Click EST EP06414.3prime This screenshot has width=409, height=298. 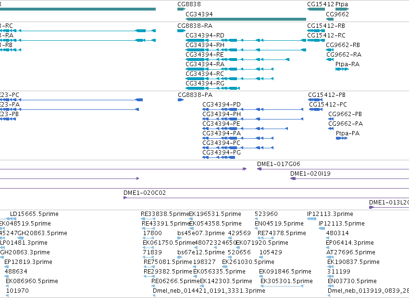(x=350, y=243)
